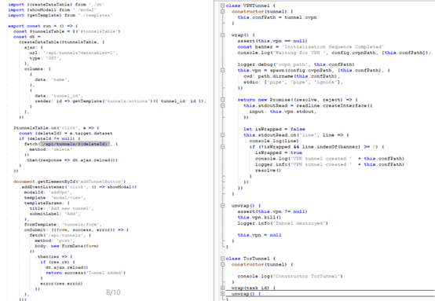Click the method: 'delete' line
435x301 pixels.
(51, 149)
